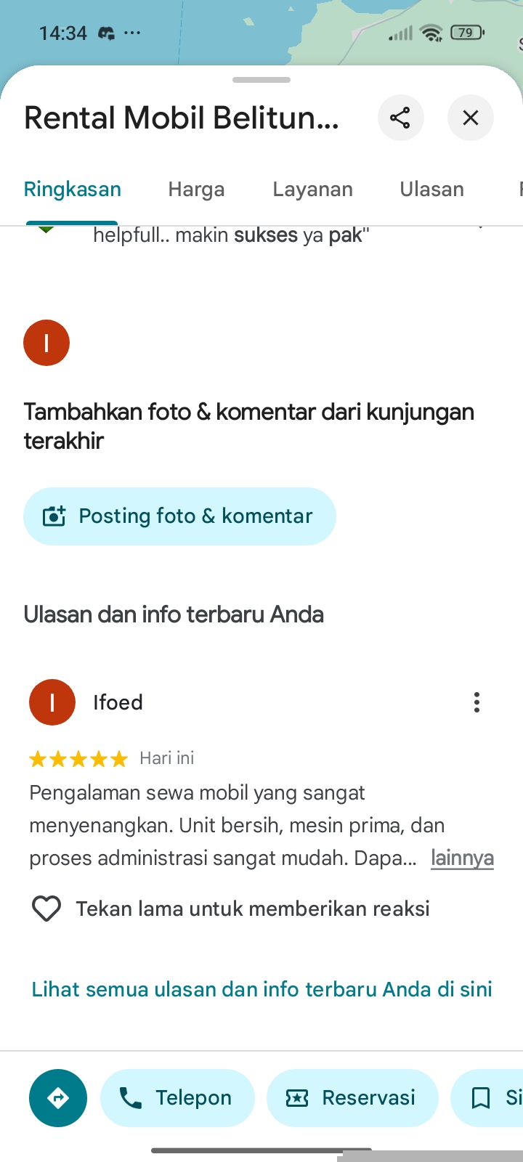The image size is (523, 1162).
Task: Tap the red profile avatar above Tambahkan foto
Action: point(46,343)
